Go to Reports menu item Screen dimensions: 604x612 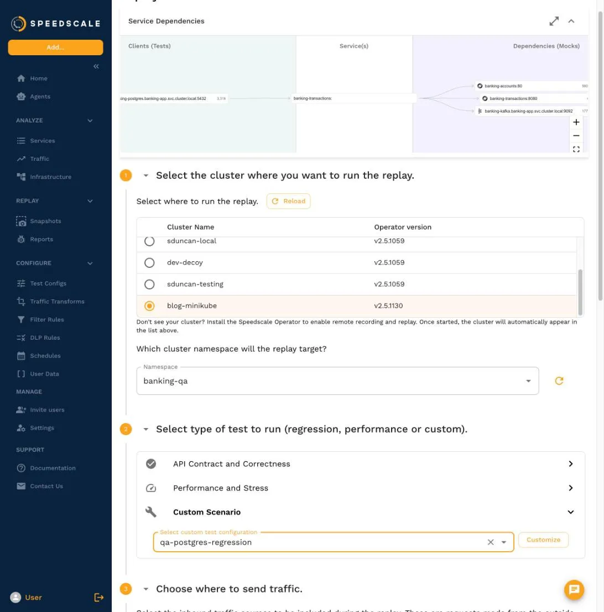tap(41, 239)
